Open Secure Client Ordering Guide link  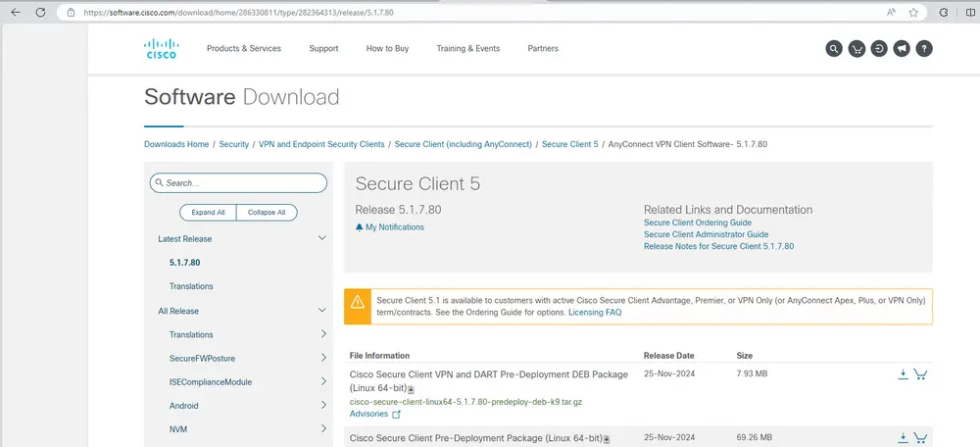pyautogui.click(x=698, y=223)
